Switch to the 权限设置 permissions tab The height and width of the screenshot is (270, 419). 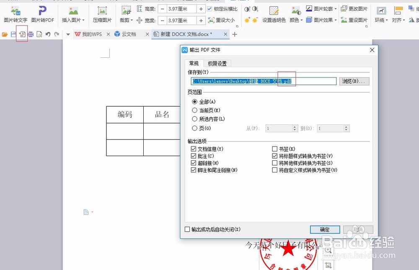point(217,64)
